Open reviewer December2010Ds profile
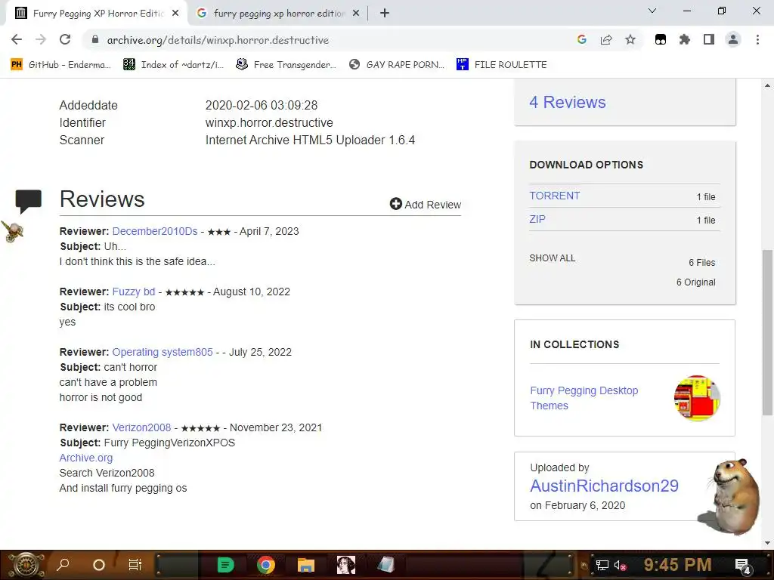Viewport: 774px width, 580px height. [154, 231]
